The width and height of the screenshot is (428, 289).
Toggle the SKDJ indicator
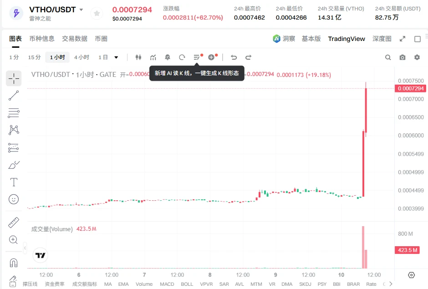pyautogui.click(x=305, y=284)
